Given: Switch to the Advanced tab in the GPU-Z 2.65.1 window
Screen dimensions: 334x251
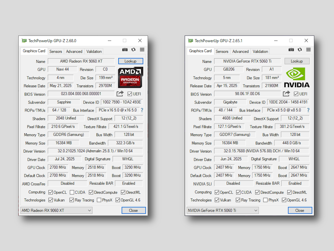Looking at the screenshot, I should coord(240,52).
